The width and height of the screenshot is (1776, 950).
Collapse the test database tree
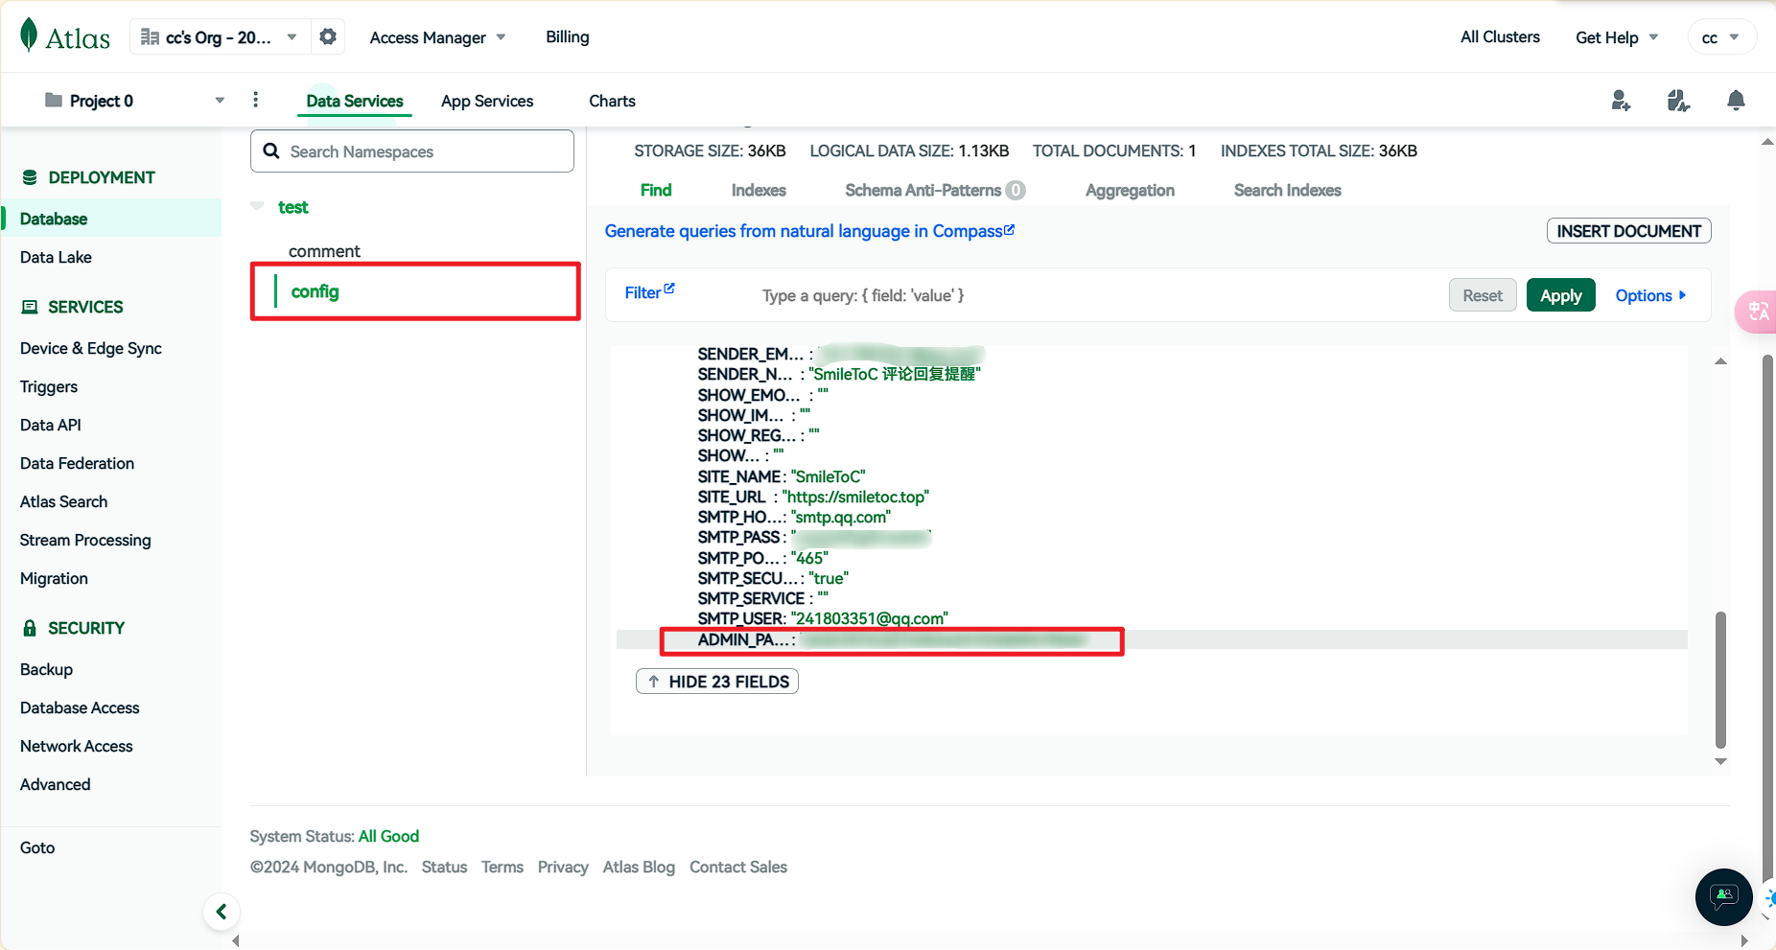(257, 206)
